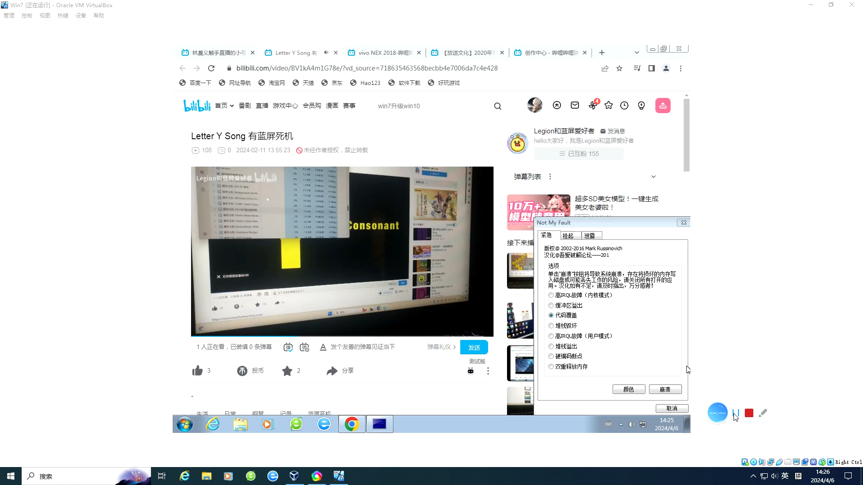Open 番剧 navigation link

tap(245, 106)
